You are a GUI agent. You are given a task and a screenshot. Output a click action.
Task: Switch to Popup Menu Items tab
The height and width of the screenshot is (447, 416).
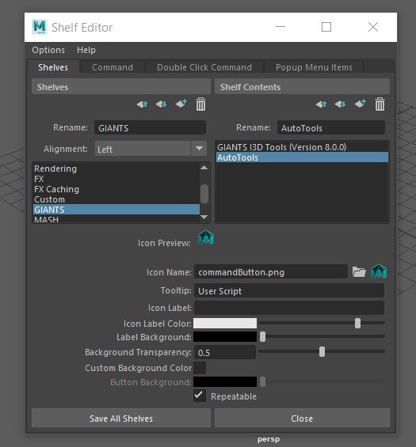pyautogui.click(x=314, y=67)
